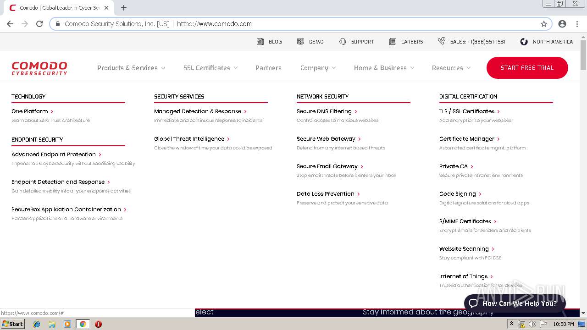The image size is (587, 330).
Task: Reload the Comodo page
Action: coord(39,24)
